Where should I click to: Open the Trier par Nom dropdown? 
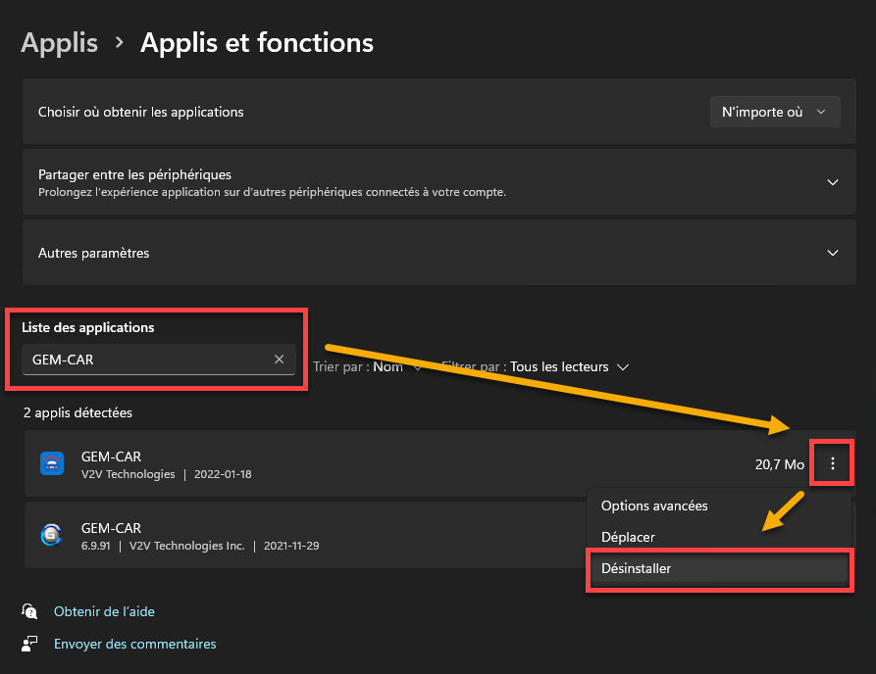pyautogui.click(x=367, y=366)
